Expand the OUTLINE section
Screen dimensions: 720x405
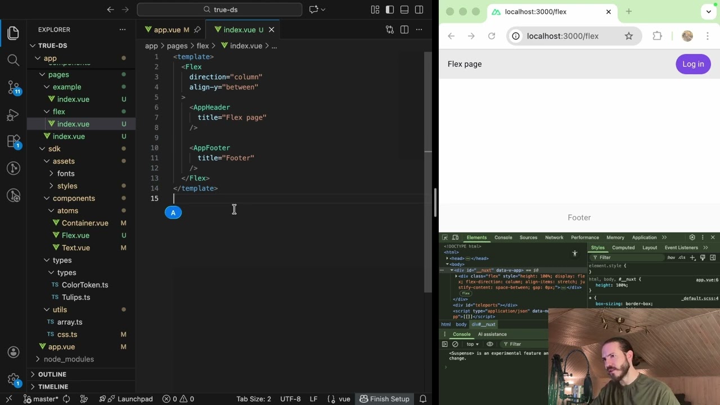point(81,374)
